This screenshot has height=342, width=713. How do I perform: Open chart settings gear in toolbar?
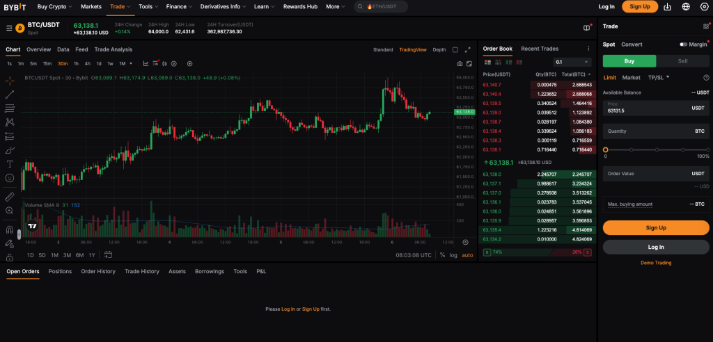(x=173, y=63)
